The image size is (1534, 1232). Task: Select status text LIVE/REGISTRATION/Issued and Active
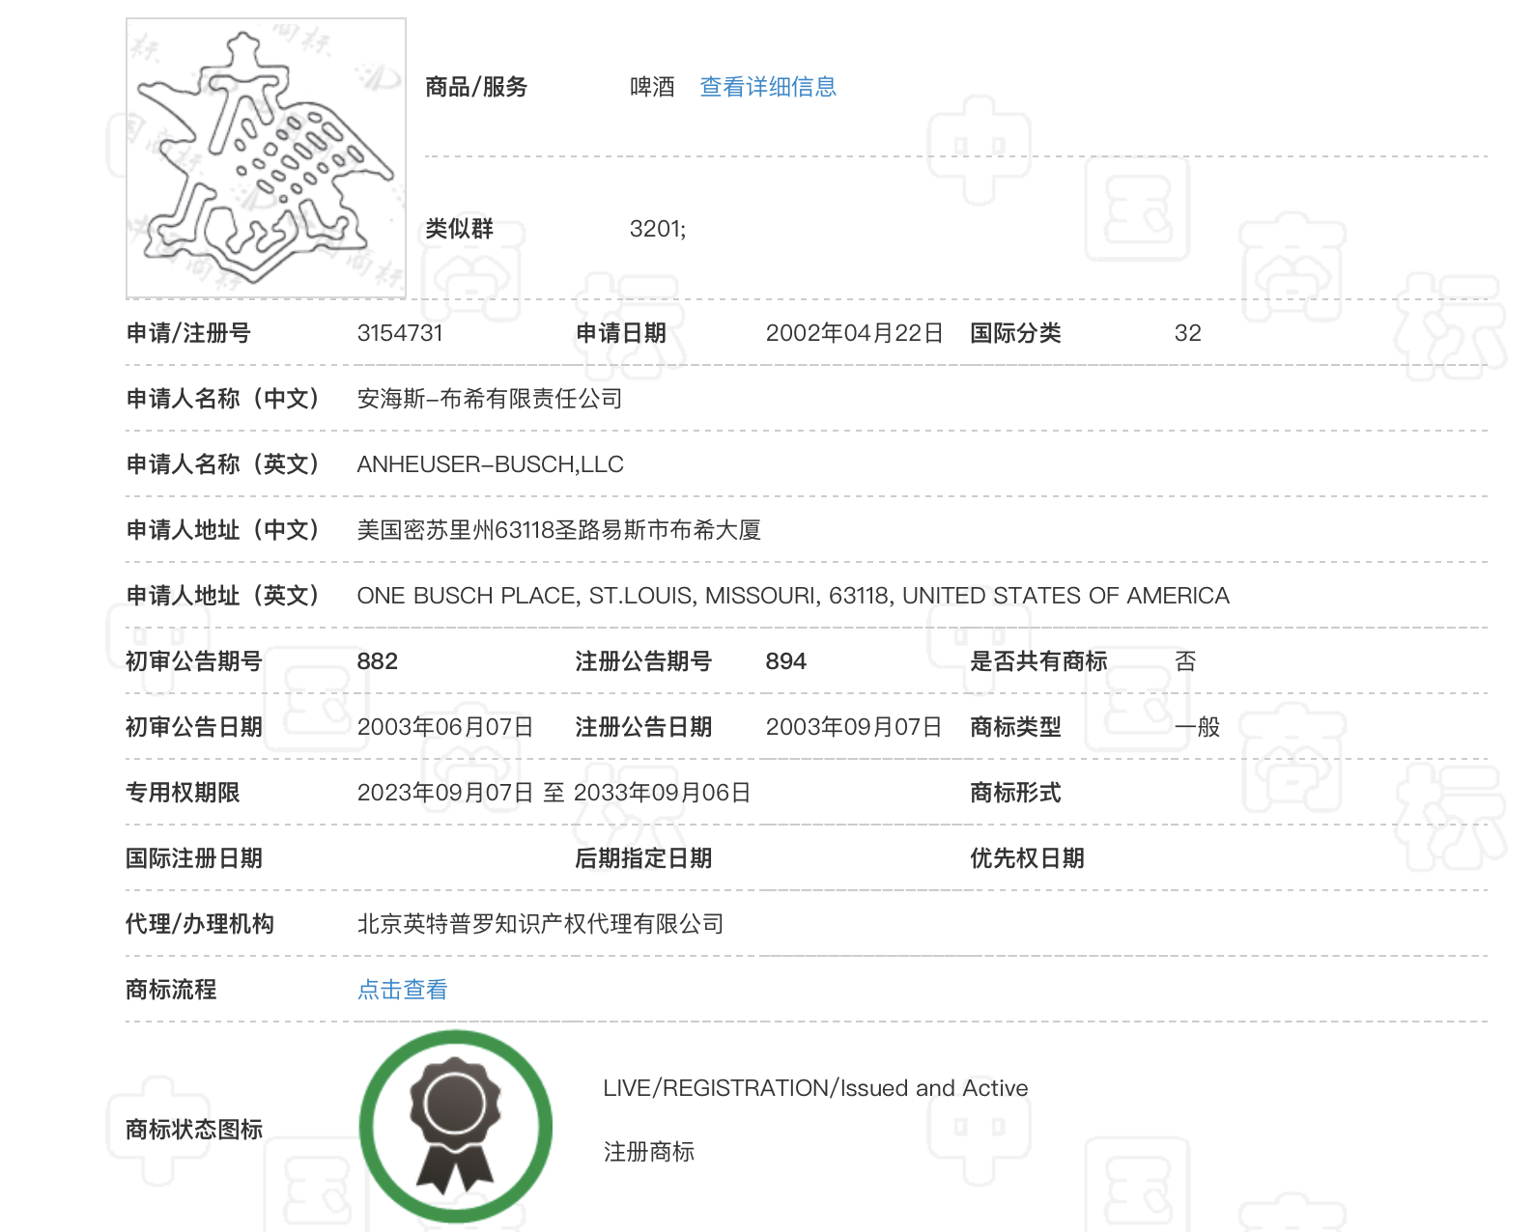coord(815,1088)
